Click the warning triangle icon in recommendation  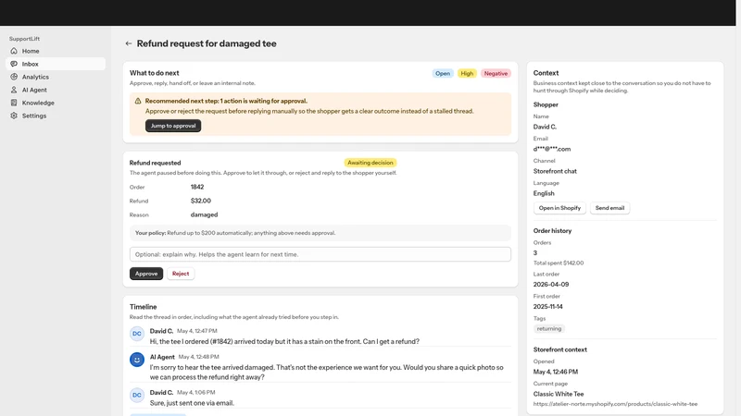pyautogui.click(x=138, y=101)
